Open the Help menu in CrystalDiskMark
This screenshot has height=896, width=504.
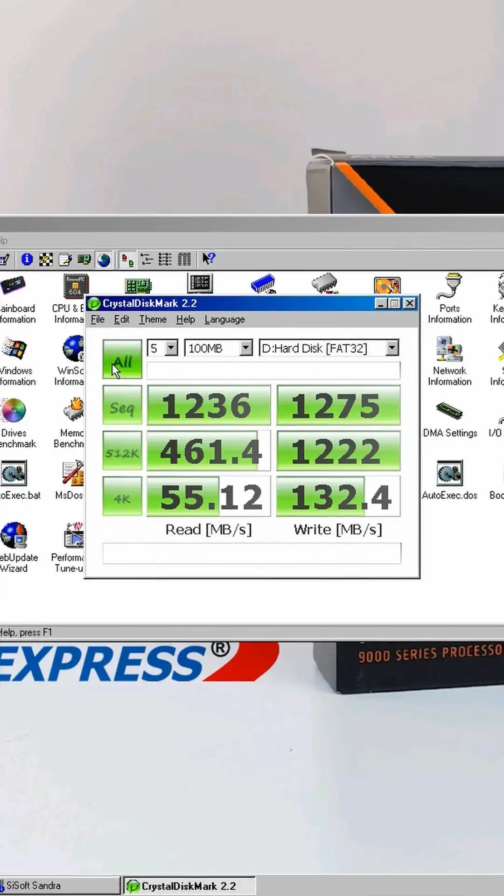[185, 319]
